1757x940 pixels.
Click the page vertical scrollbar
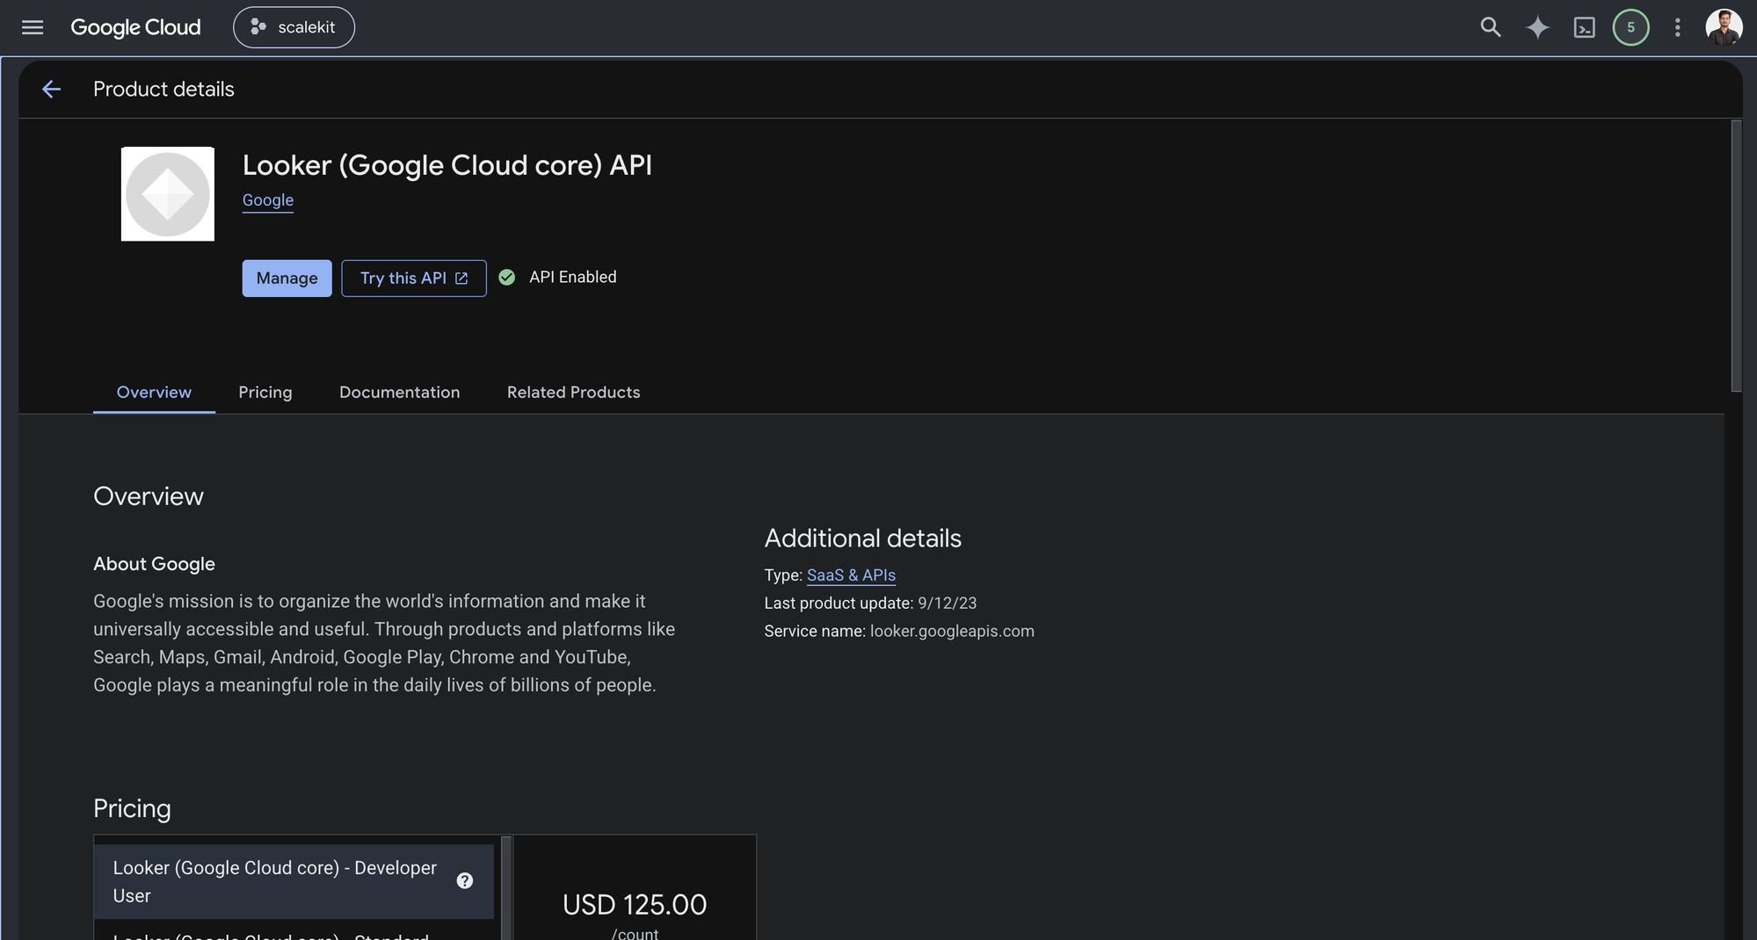click(x=1736, y=257)
